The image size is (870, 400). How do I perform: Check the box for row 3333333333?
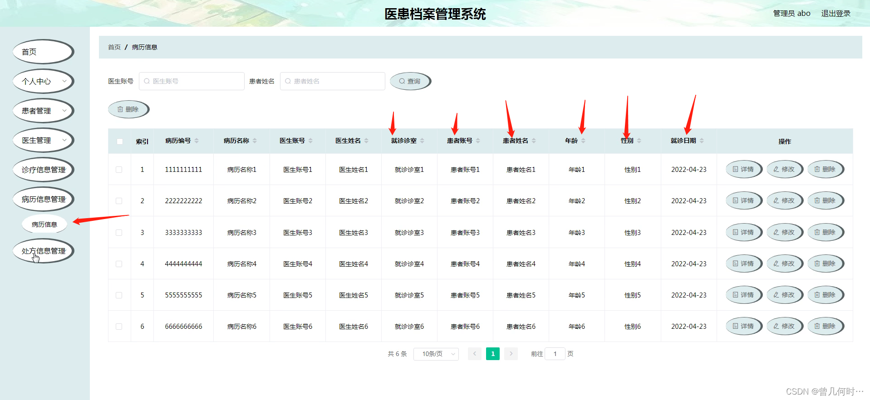point(119,233)
